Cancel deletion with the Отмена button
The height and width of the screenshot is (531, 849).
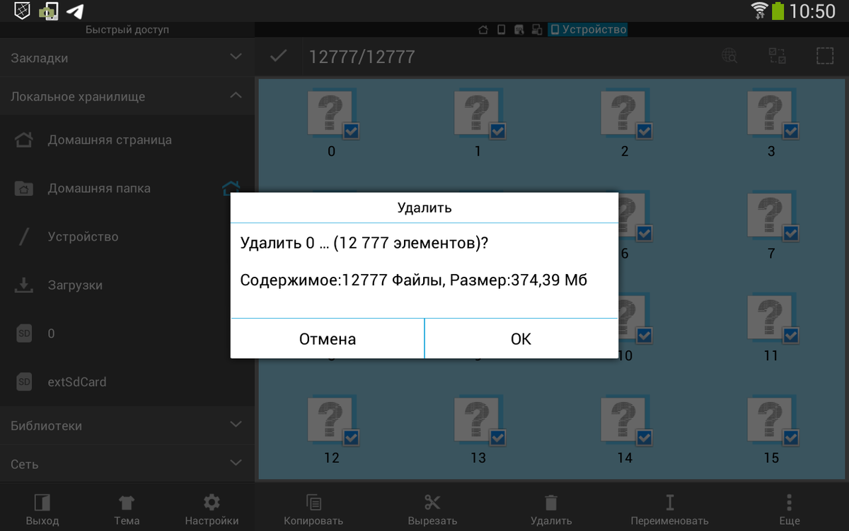coord(327,338)
